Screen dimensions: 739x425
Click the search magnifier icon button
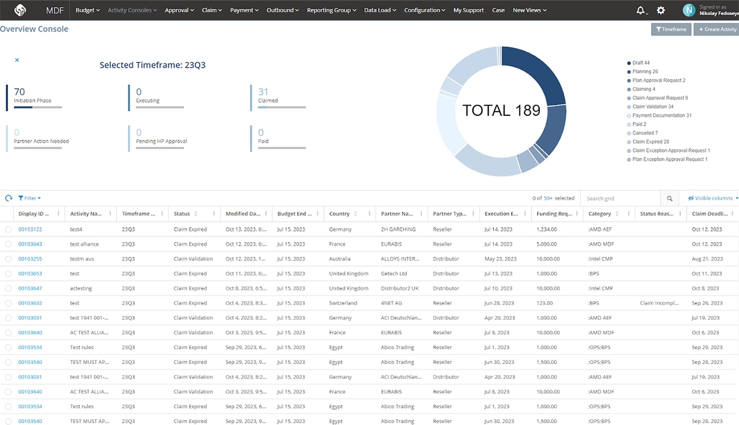(x=669, y=198)
